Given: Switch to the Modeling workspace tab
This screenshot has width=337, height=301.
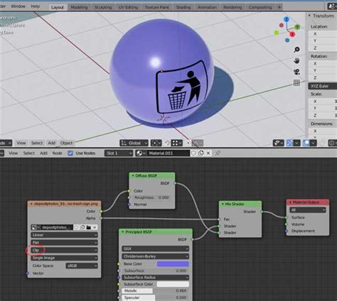Looking at the screenshot, I should click(x=79, y=7).
